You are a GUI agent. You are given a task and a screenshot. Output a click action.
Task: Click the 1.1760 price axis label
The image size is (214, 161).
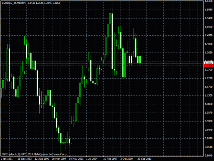click(x=209, y=87)
